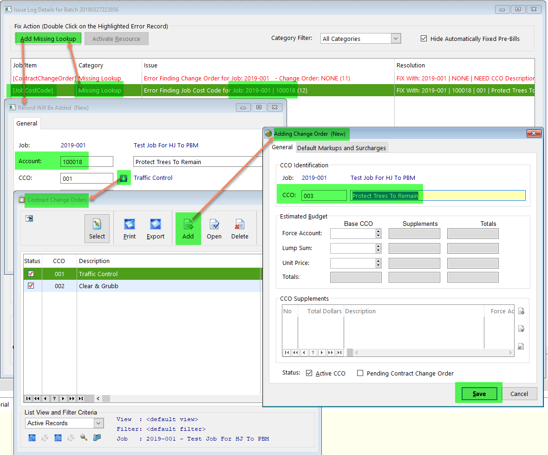Open CCO lookup with the green arrow icon
548x455 pixels.
[x=124, y=178]
